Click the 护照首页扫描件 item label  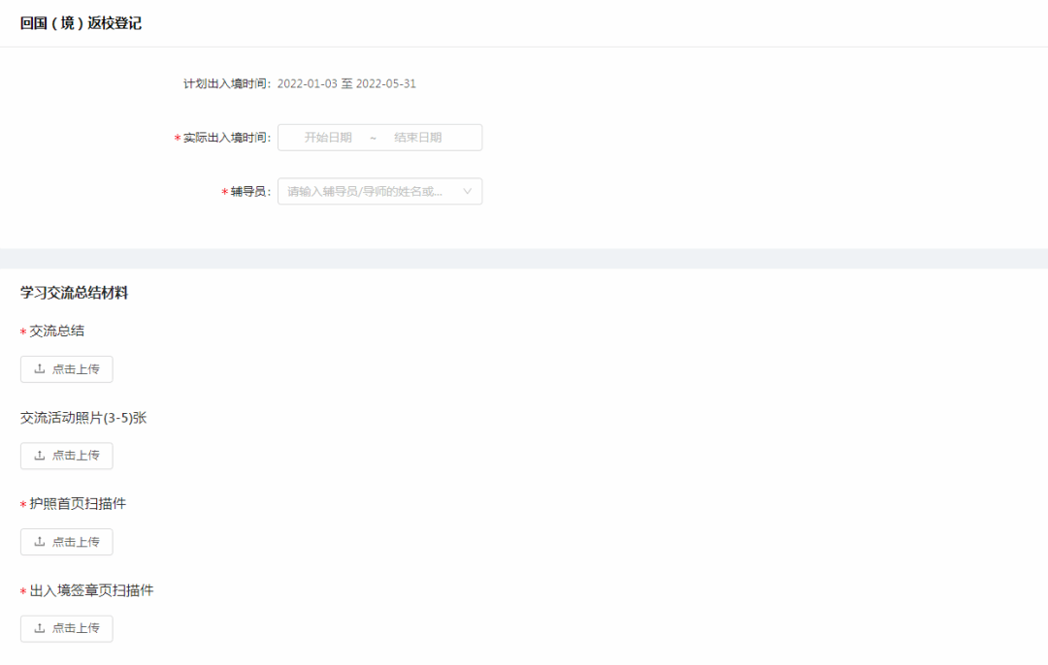pyautogui.click(x=78, y=504)
